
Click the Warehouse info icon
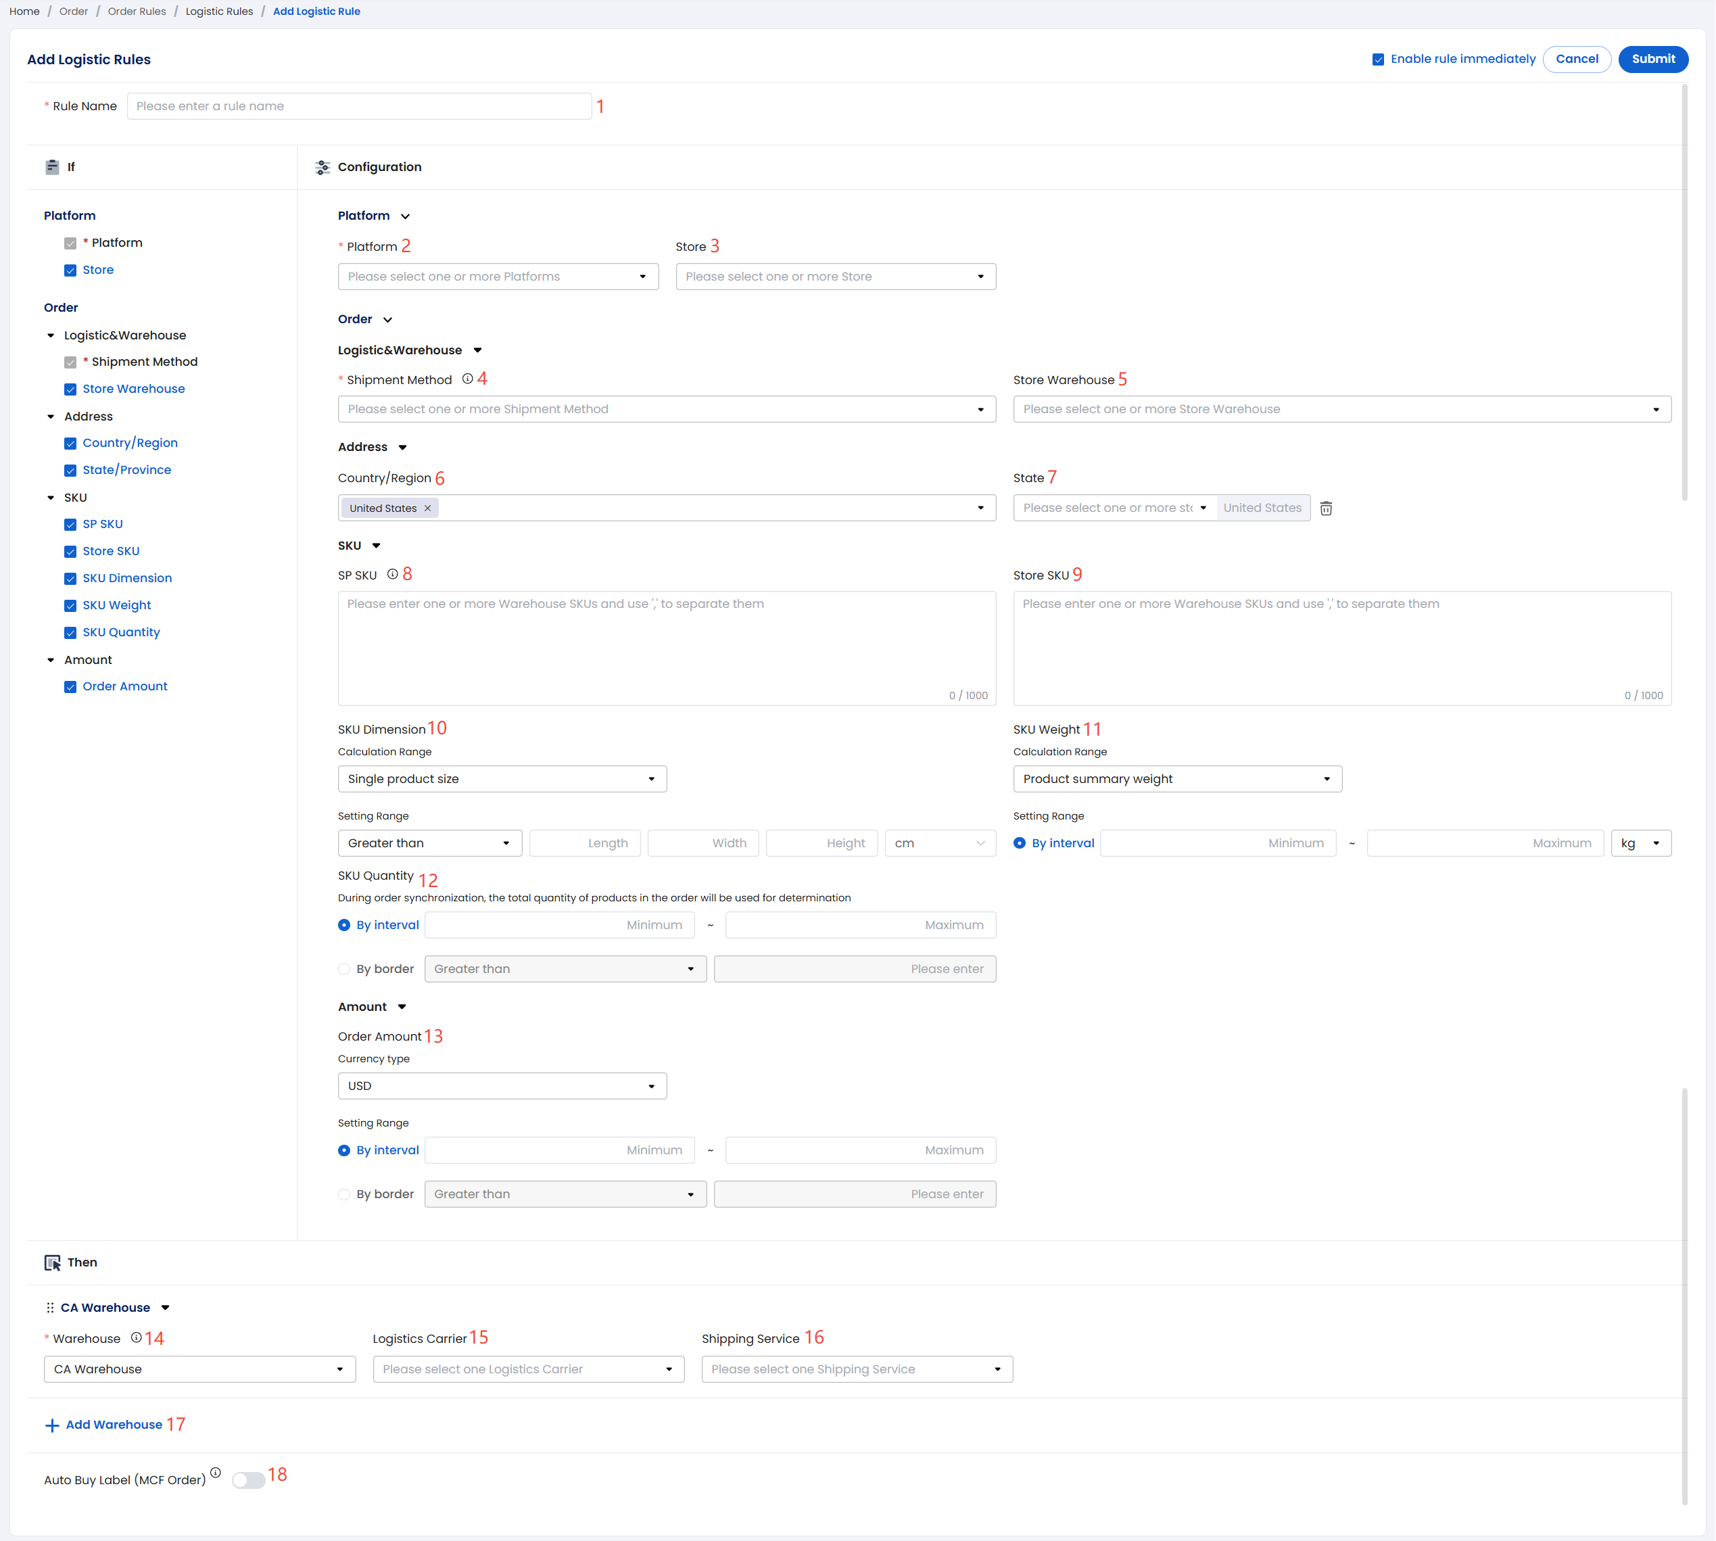(x=135, y=1337)
